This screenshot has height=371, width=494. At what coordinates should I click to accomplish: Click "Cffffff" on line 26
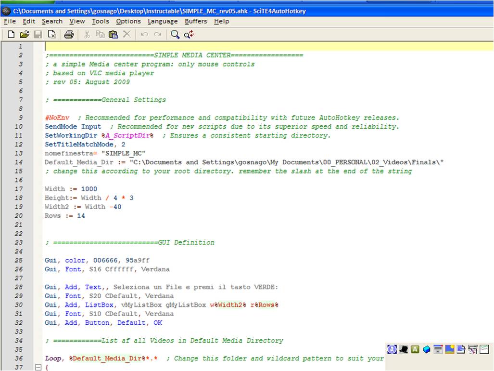(x=119, y=269)
